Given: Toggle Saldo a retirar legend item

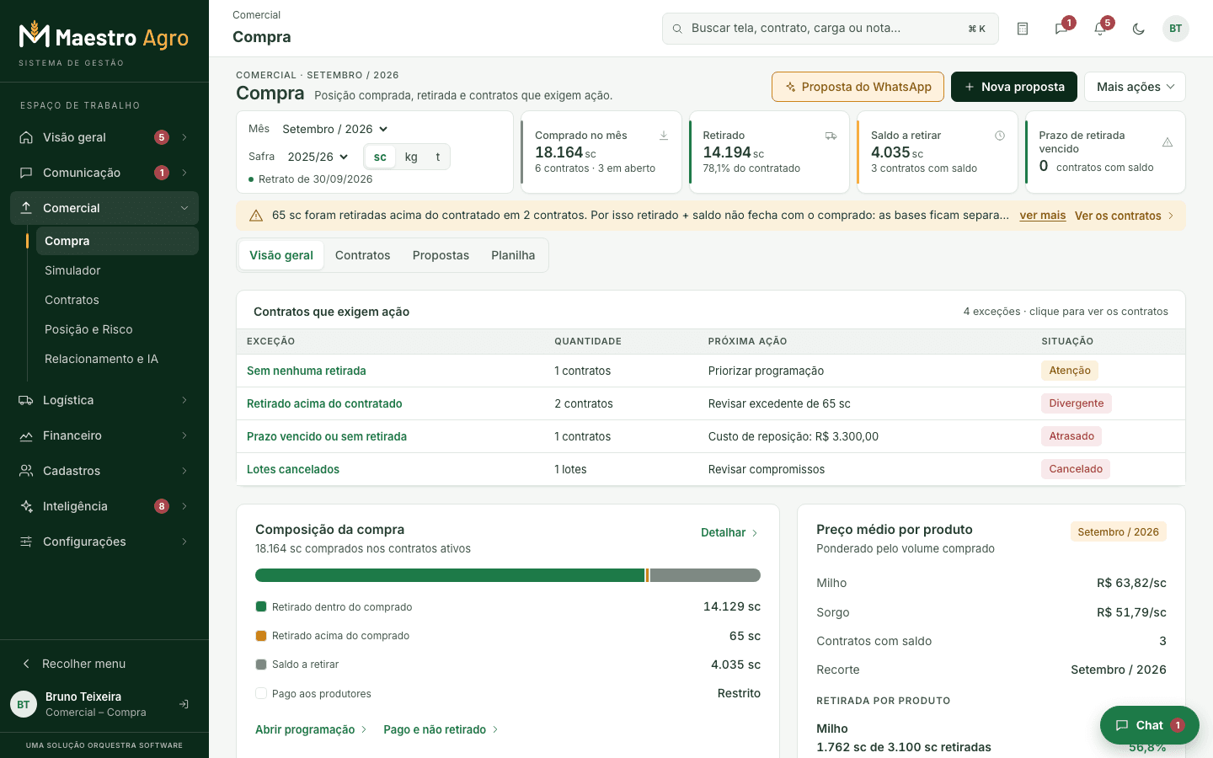Looking at the screenshot, I should (x=297, y=665).
